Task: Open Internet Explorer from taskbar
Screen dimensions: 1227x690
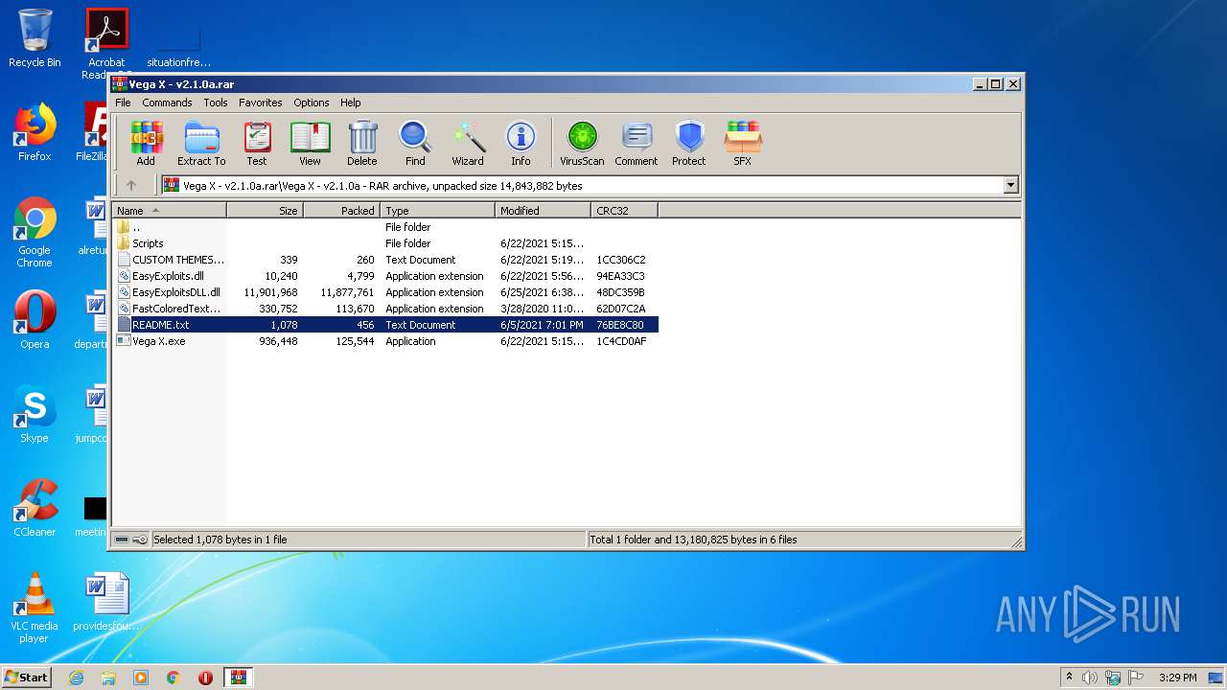Action: (x=76, y=678)
